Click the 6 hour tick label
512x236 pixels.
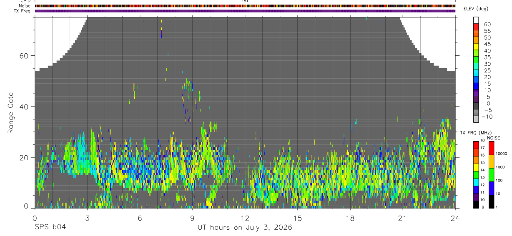(x=140, y=218)
